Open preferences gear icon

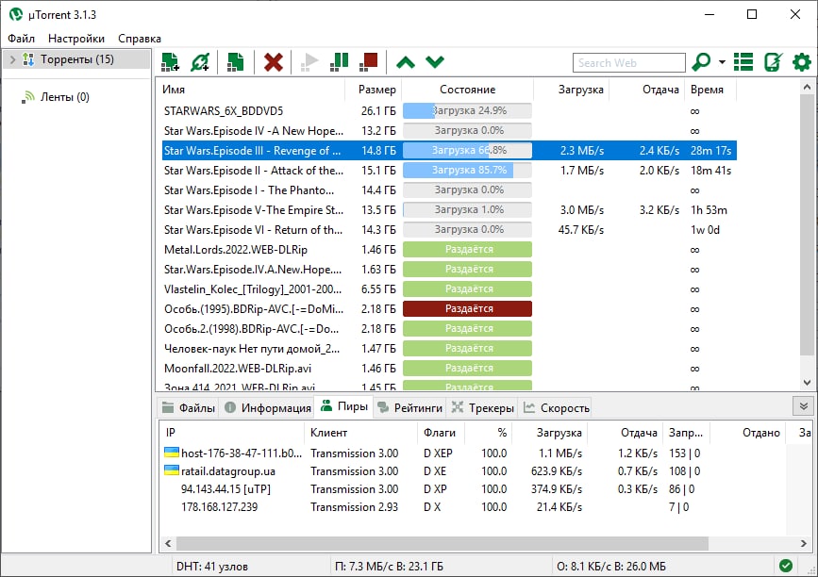[802, 62]
